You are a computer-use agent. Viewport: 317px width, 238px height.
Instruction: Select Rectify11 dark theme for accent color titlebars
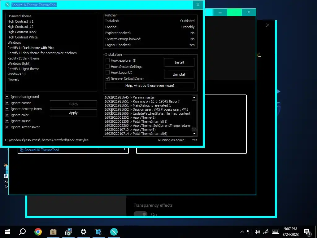click(x=42, y=53)
